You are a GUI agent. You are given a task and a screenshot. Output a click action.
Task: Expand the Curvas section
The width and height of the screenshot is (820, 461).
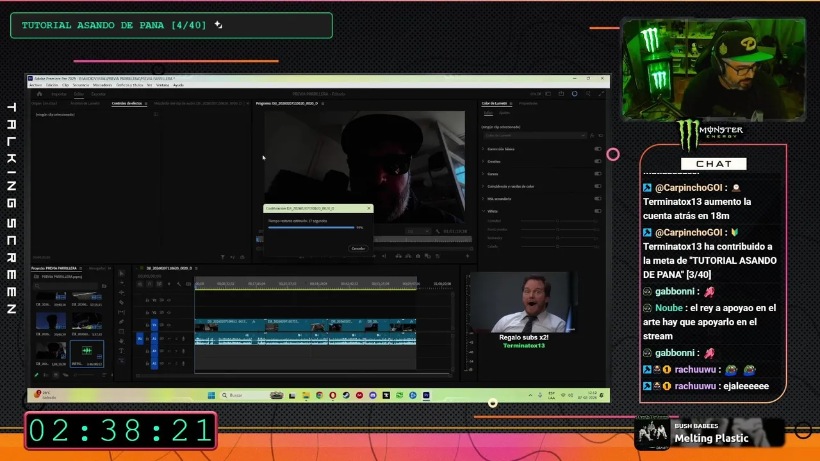pyautogui.click(x=483, y=174)
